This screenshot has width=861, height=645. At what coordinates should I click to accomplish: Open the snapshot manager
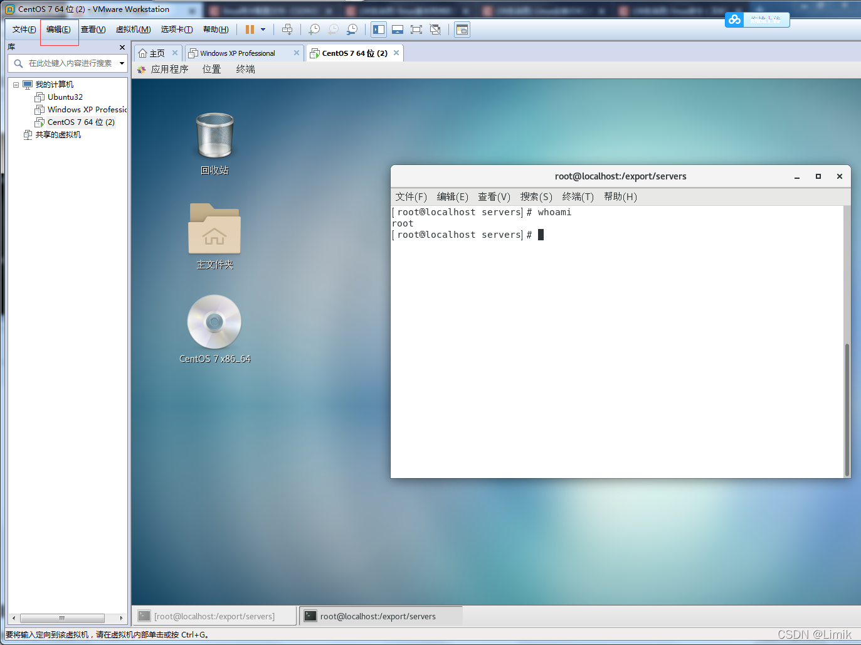click(x=352, y=29)
